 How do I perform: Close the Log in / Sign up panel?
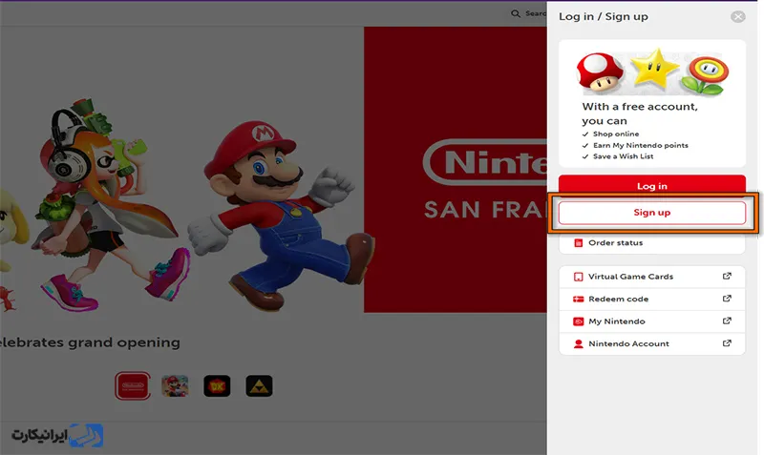point(737,17)
